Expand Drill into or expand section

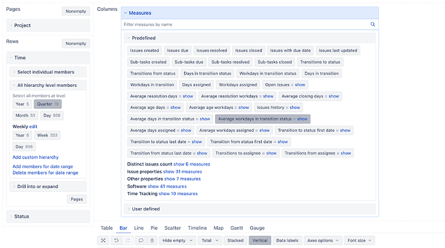pyautogui.click(x=48, y=187)
